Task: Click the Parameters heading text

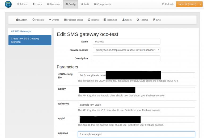Action: (67, 67)
